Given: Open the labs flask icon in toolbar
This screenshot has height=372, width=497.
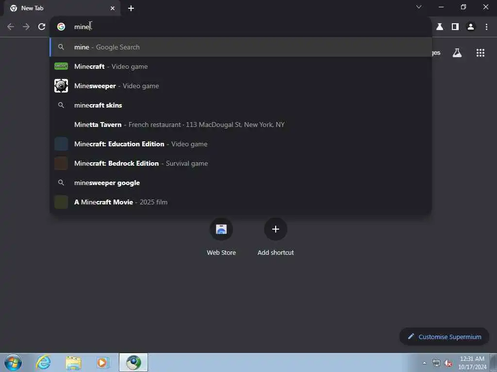Looking at the screenshot, I should [x=440, y=27].
